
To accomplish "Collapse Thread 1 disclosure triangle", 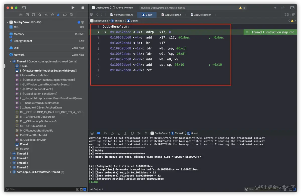I will pyautogui.click(x=11, y=61).
